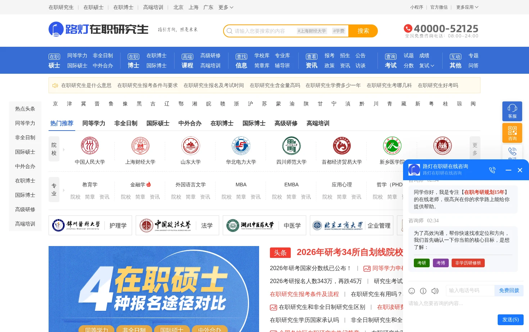This screenshot has height=332, width=529.
Task: Click the 2026年研考34所自划线院校 headline
Action: [350, 252]
